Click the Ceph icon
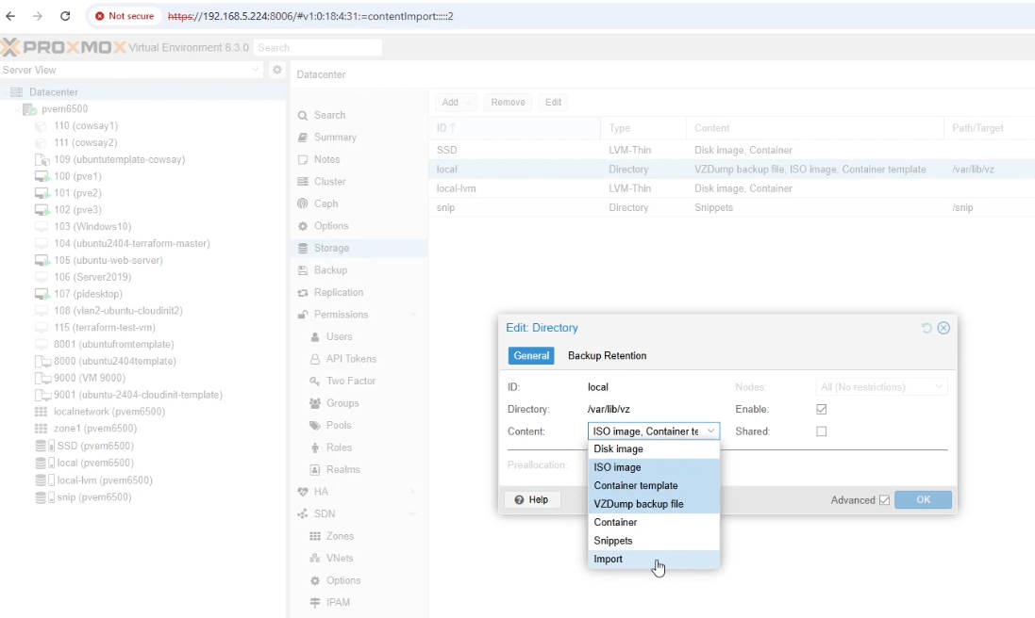This screenshot has height=618, width=1035. (303, 203)
